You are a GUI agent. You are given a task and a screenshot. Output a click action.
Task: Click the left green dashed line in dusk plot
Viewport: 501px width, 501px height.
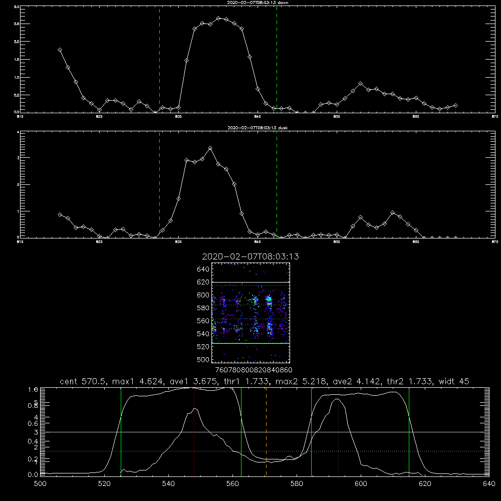point(160,184)
